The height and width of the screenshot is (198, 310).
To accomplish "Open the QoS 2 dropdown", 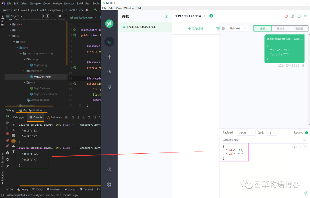I will [272, 133].
